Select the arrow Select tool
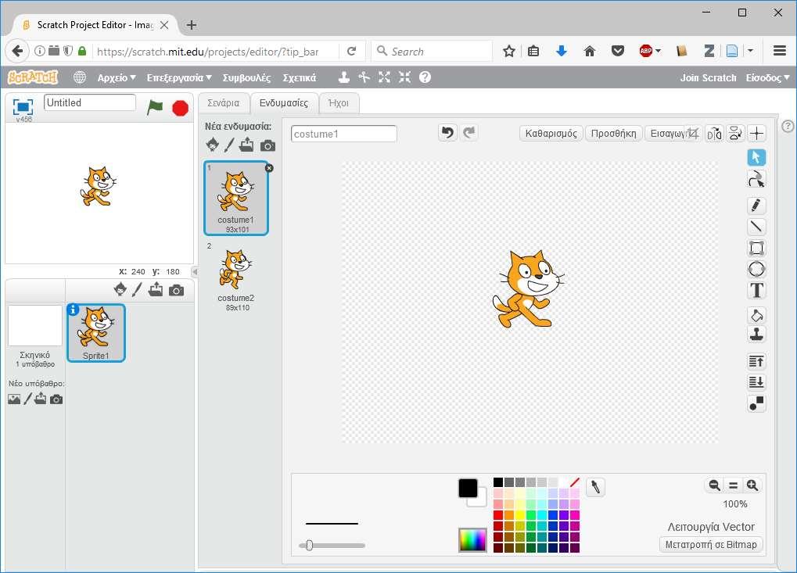 pyautogui.click(x=756, y=157)
